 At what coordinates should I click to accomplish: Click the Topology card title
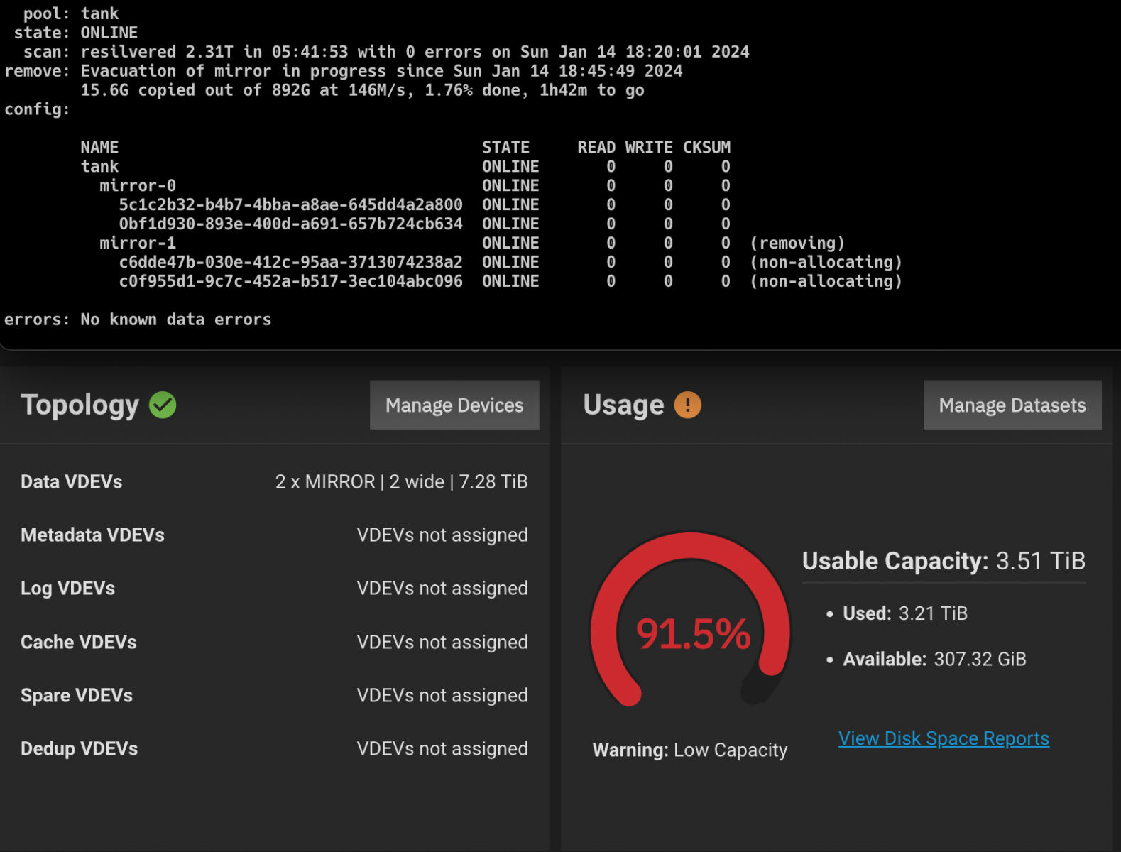(80, 405)
